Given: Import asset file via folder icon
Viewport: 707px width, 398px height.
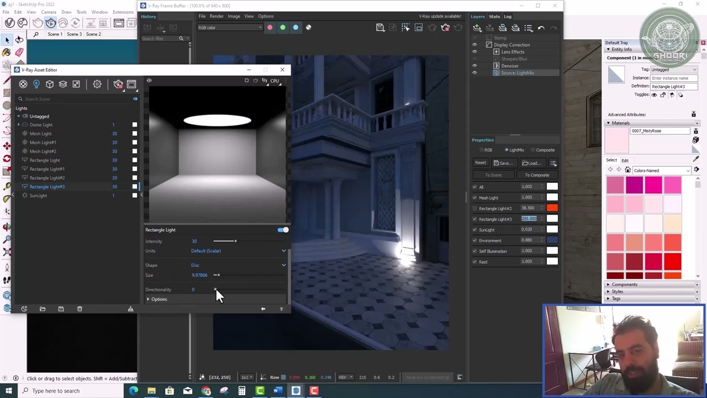Looking at the screenshot, I should 43,309.
